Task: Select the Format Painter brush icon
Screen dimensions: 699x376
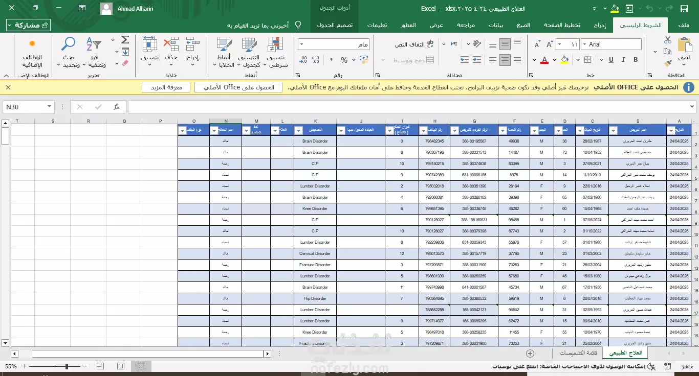Action: tap(667, 63)
